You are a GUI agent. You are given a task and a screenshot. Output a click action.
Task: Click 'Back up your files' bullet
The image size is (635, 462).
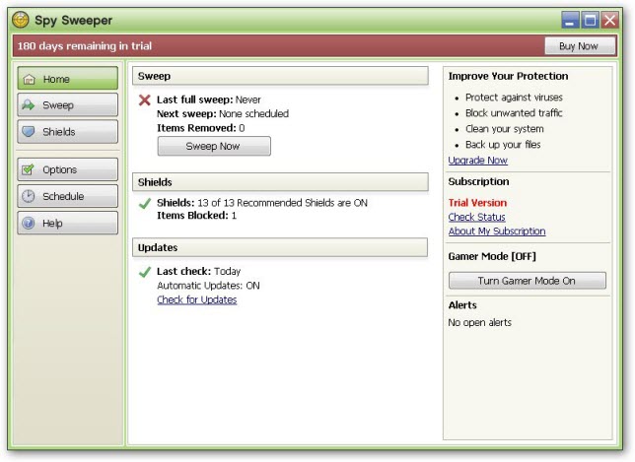click(x=503, y=145)
